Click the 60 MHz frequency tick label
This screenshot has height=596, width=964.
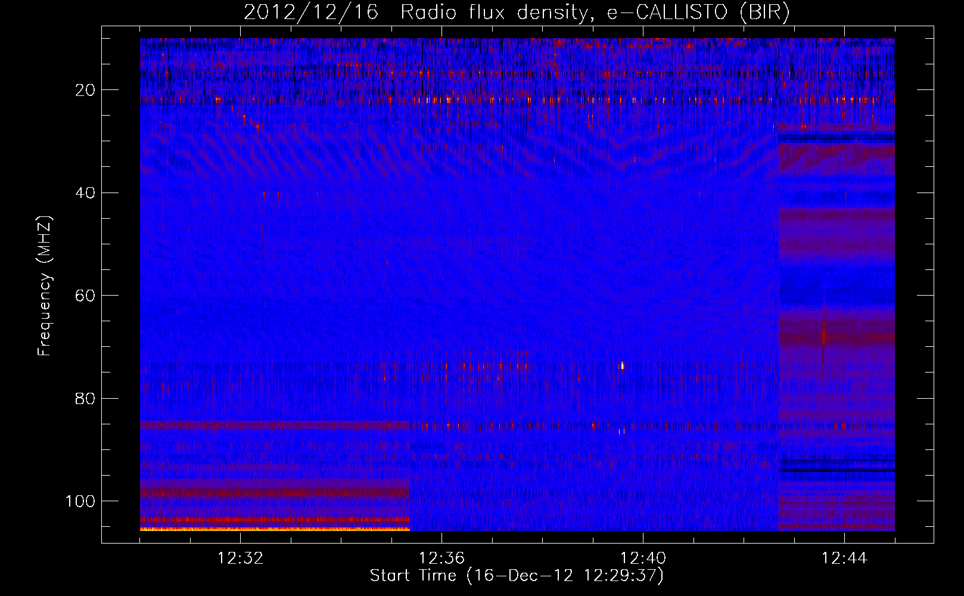coord(86,296)
